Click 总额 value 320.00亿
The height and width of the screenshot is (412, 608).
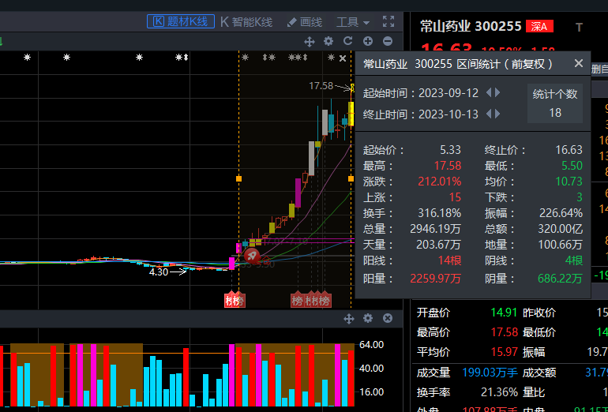click(x=561, y=229)
